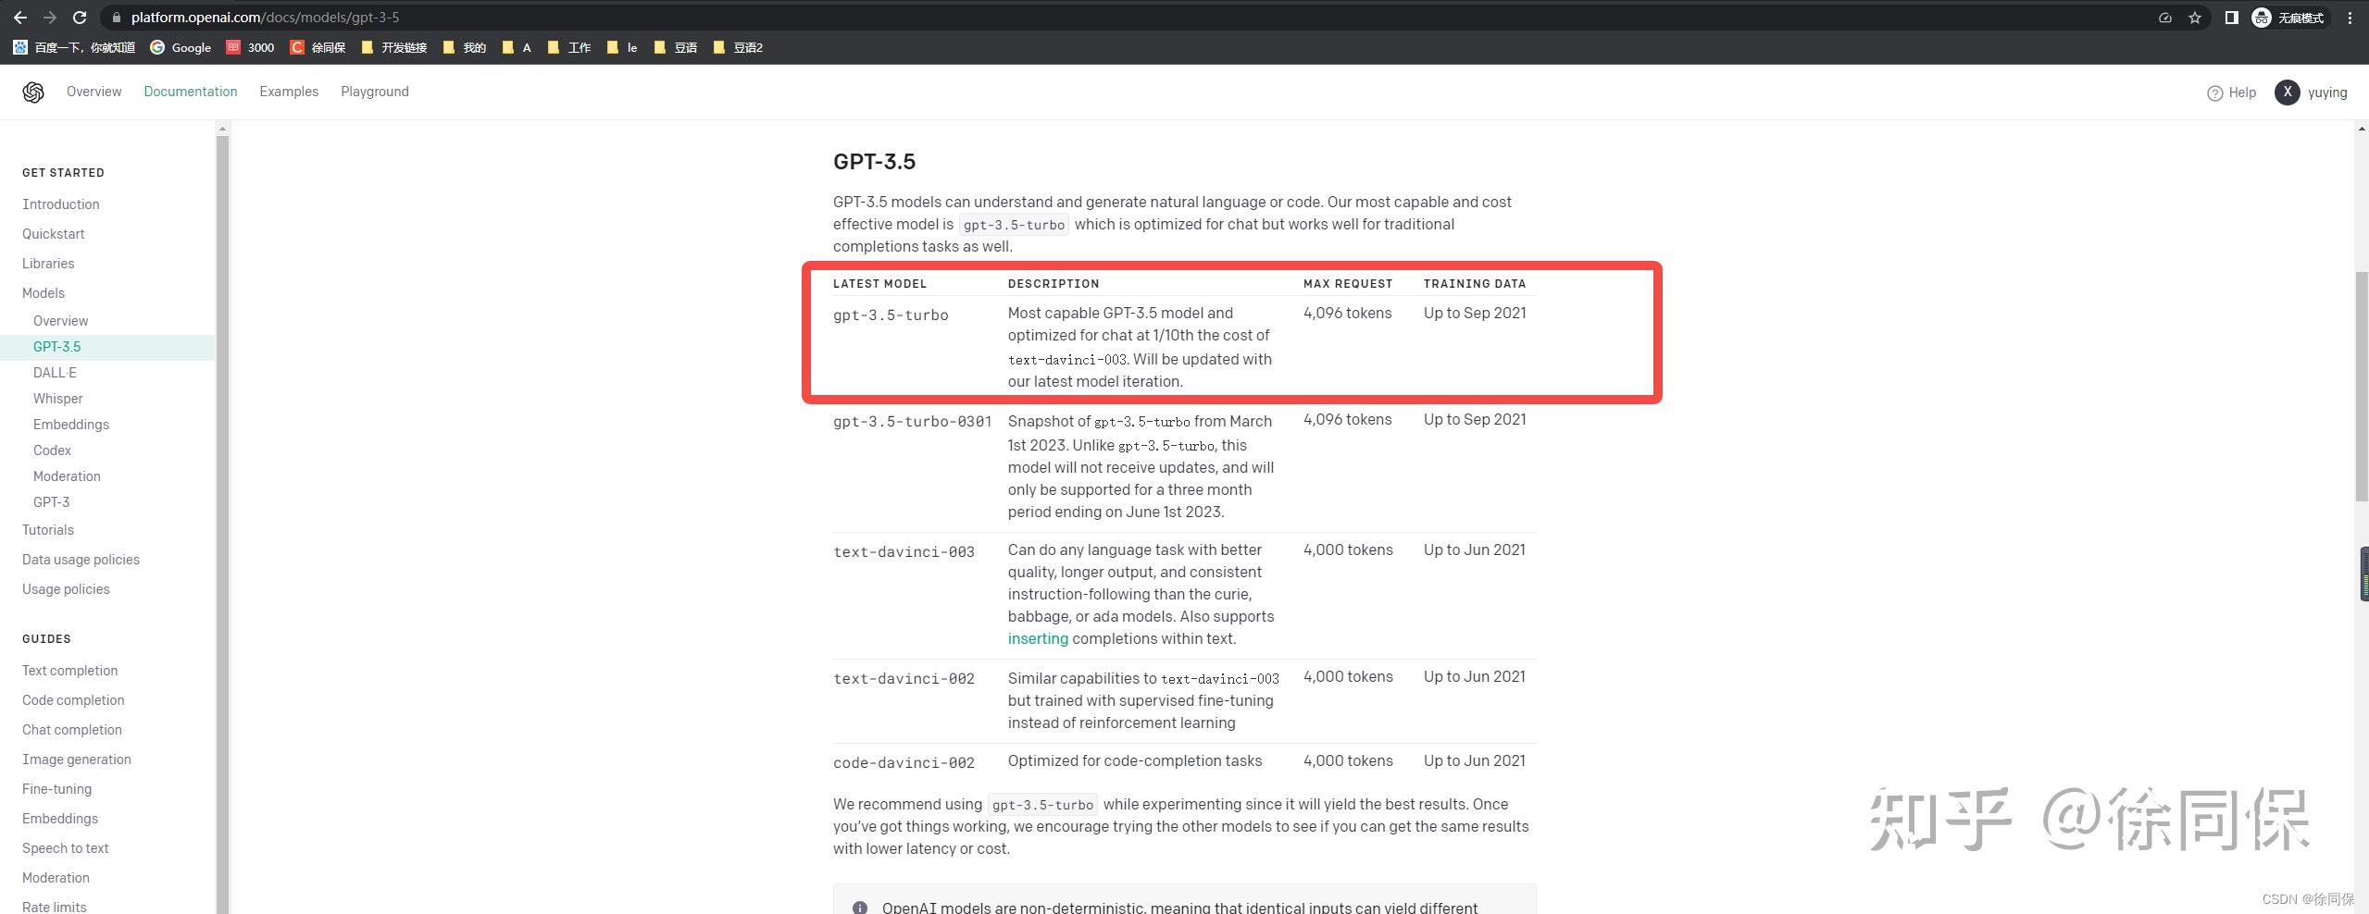2369x914 pixels.
Task: Open Speech to text guide
Action: click(x=66, y=848)
